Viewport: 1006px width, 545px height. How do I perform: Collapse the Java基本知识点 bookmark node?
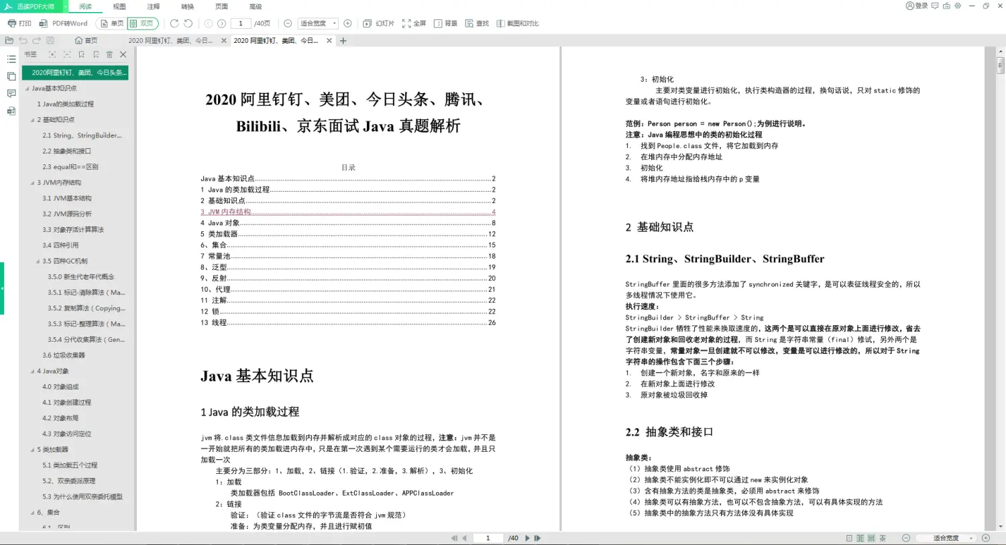click(27, 88)
